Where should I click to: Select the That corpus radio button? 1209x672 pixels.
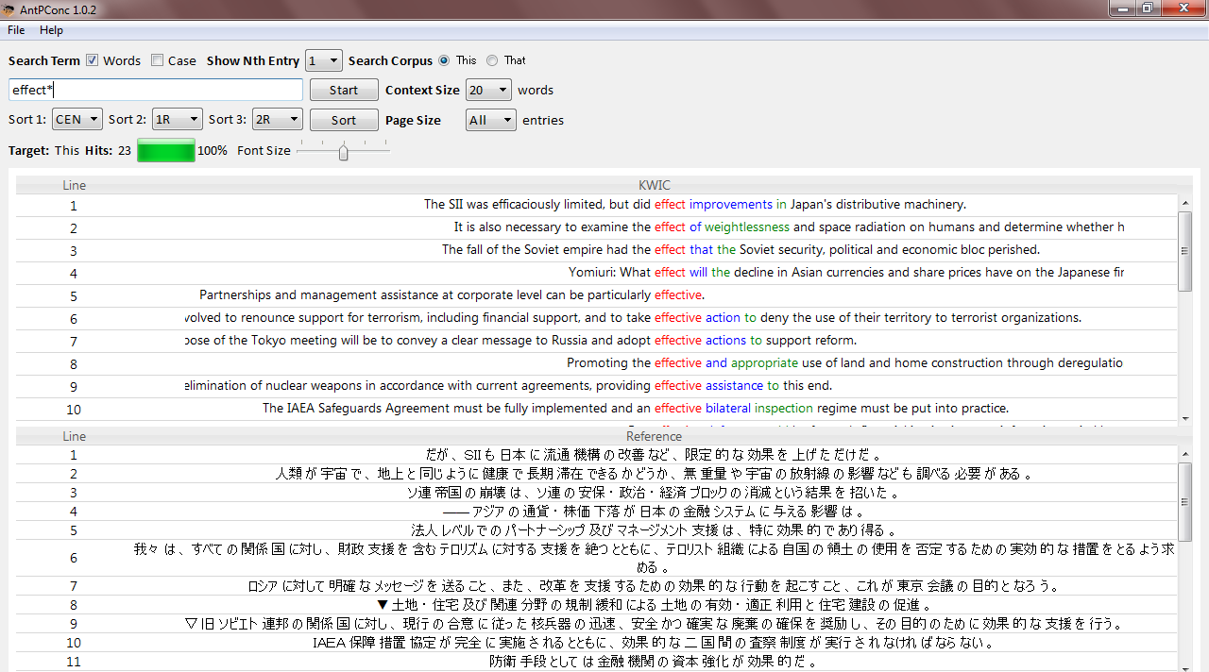click(492, 60)
